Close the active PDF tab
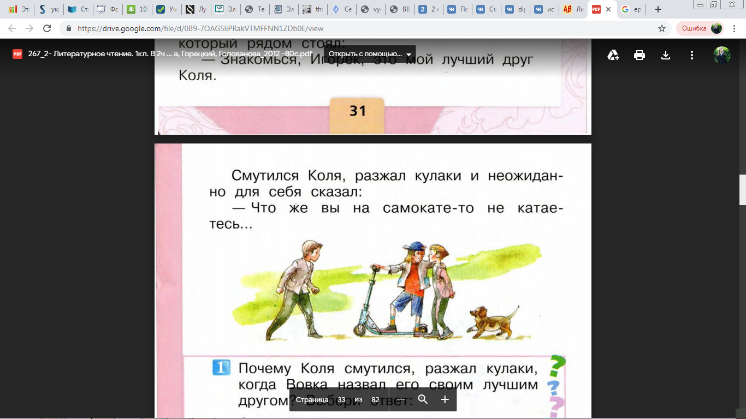This screenshot has width=746, height=419. [608, 9]
